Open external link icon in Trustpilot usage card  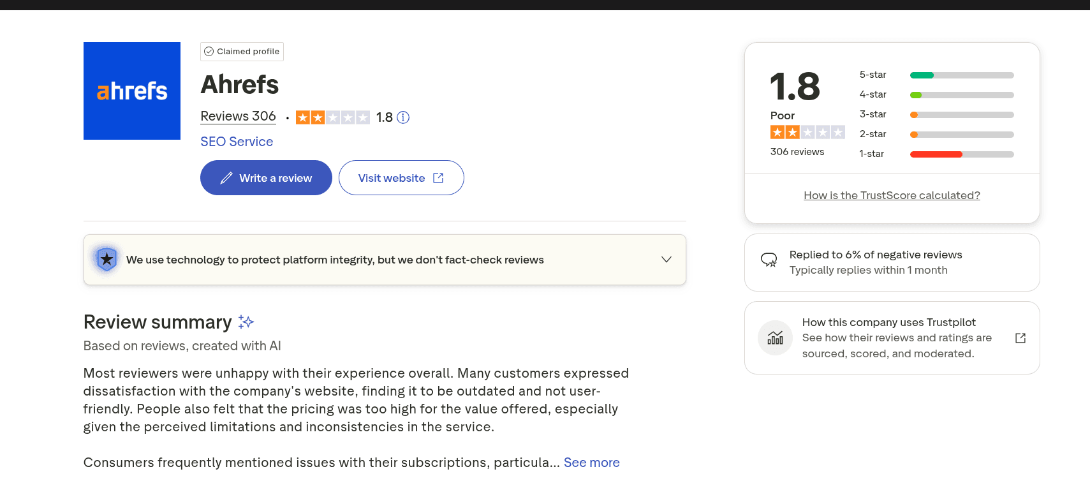(x=1020, y=338)
